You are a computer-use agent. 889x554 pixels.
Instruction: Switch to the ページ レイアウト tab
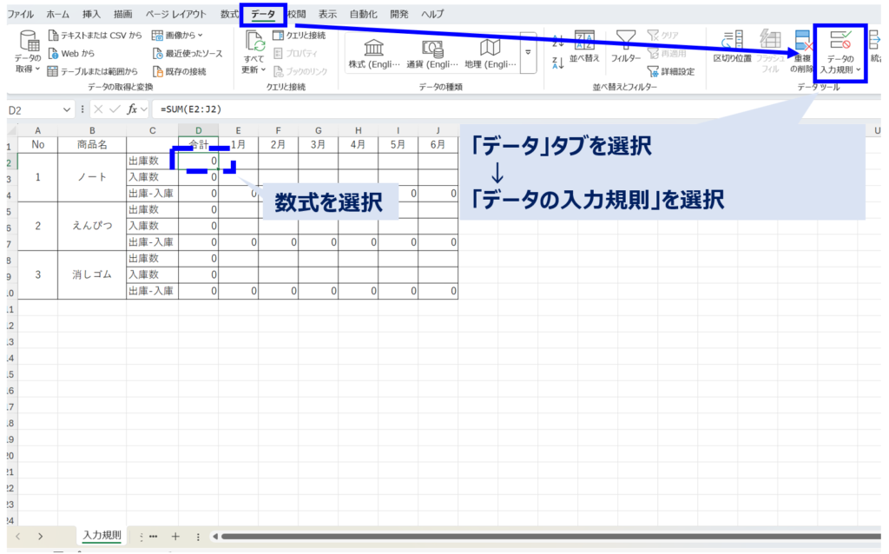tap(175, 14)
